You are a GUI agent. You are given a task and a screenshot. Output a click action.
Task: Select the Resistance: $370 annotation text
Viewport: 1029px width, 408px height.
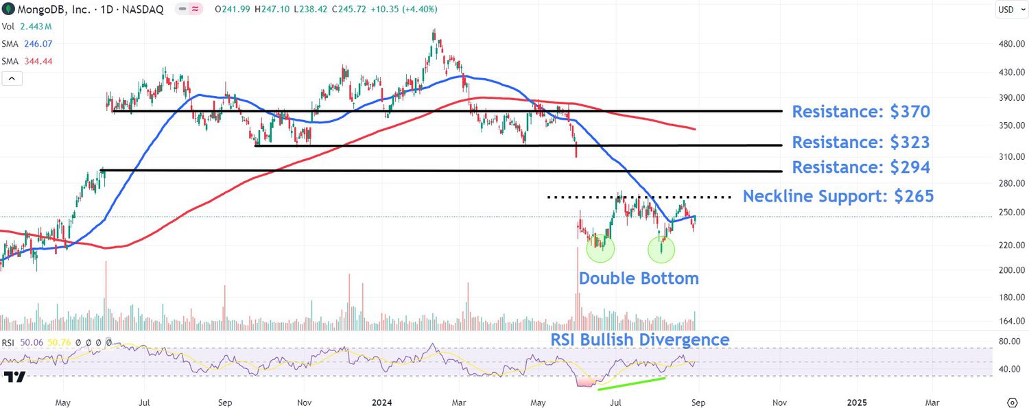coord(861,112)
